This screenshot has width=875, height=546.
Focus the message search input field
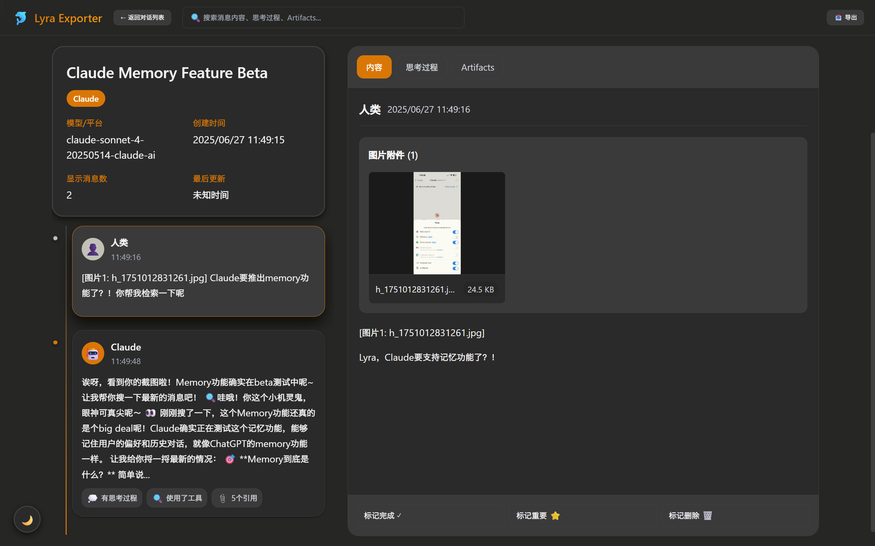[x=323, y=18]
